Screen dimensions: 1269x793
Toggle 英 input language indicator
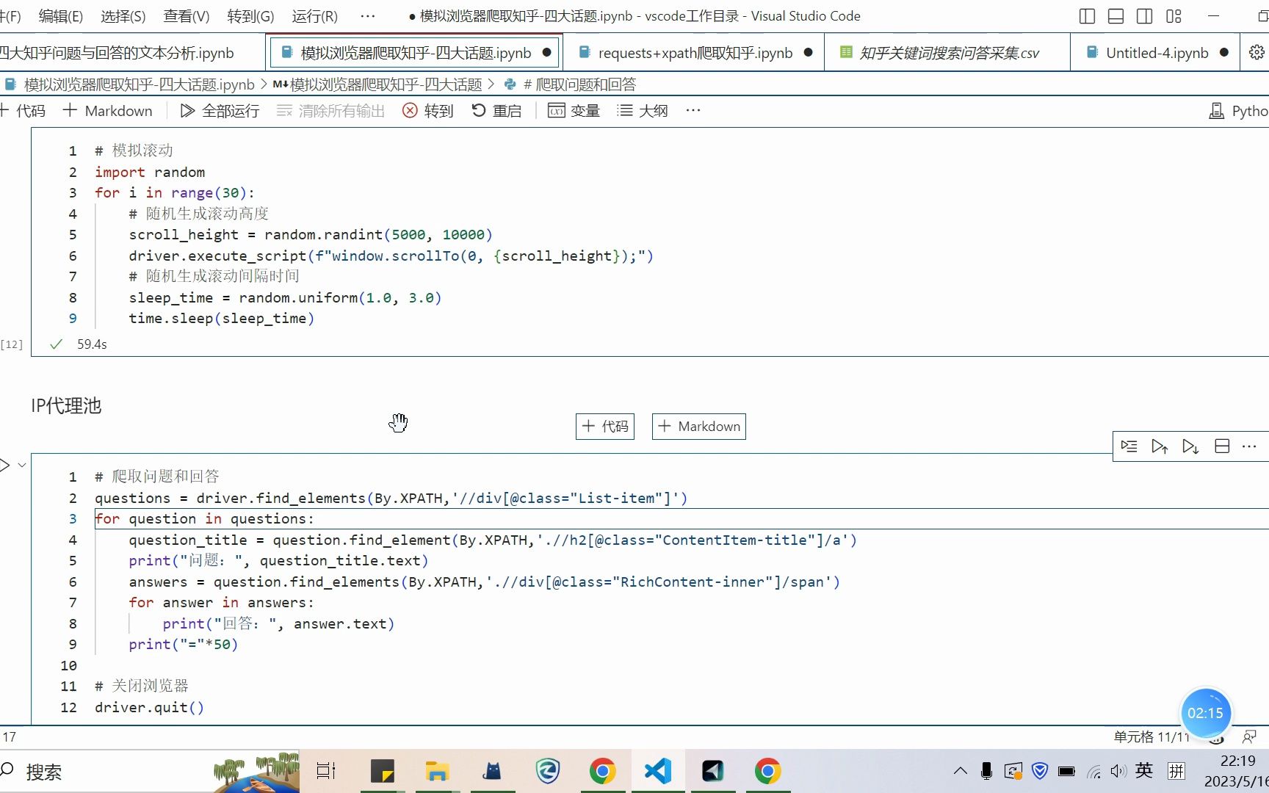[1144, 770]
